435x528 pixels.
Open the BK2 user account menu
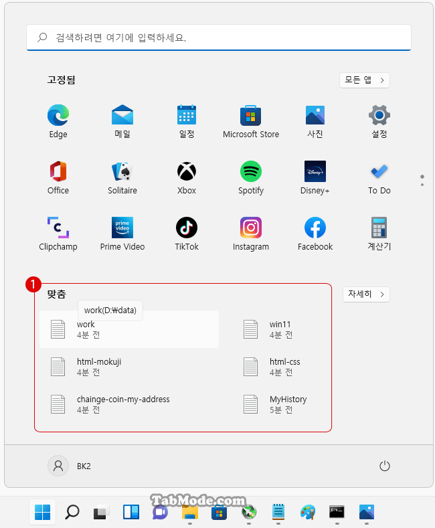tap(70, 466)
